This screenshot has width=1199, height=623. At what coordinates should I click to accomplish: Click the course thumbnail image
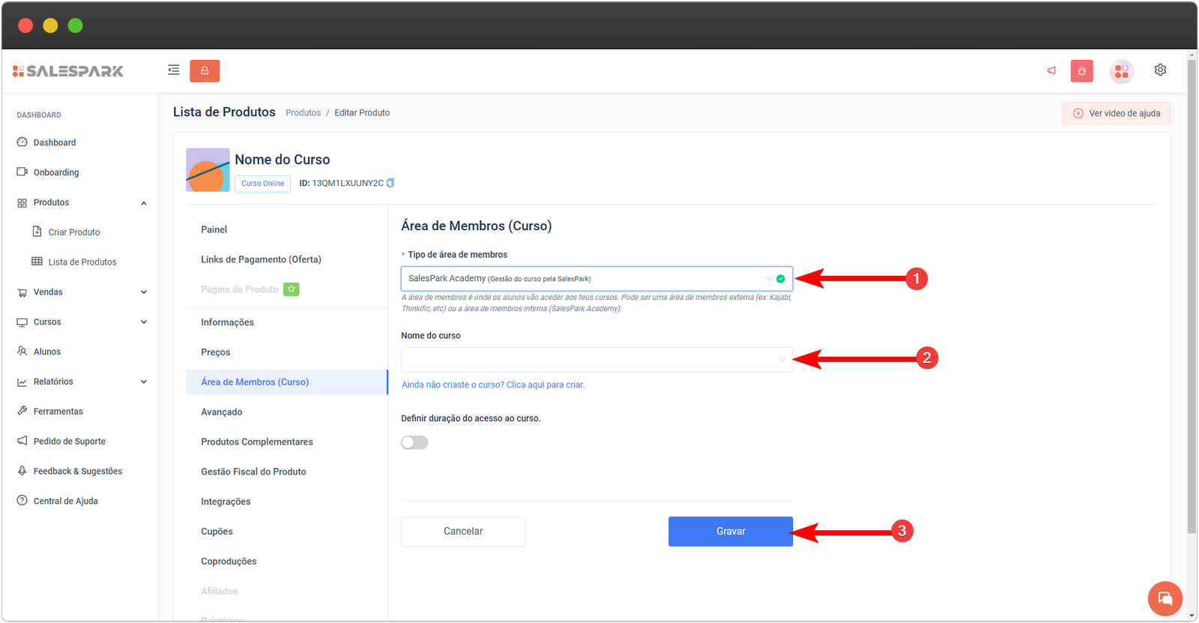208,170
